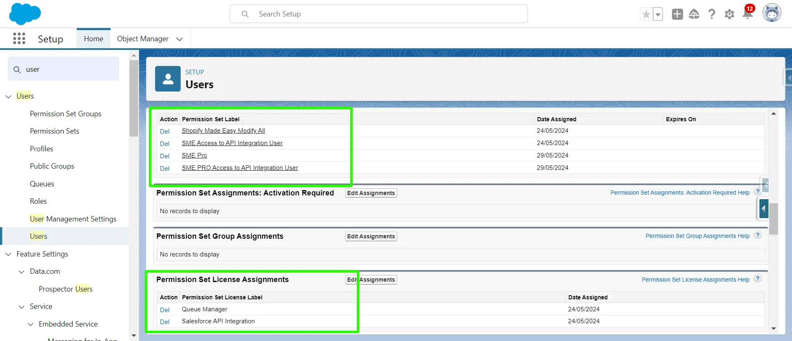Switch to the Home tab

click(x=94, y=39)
